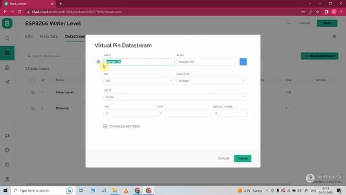
Task: Click the share page icon in the address bar
Action: point(310,12)
